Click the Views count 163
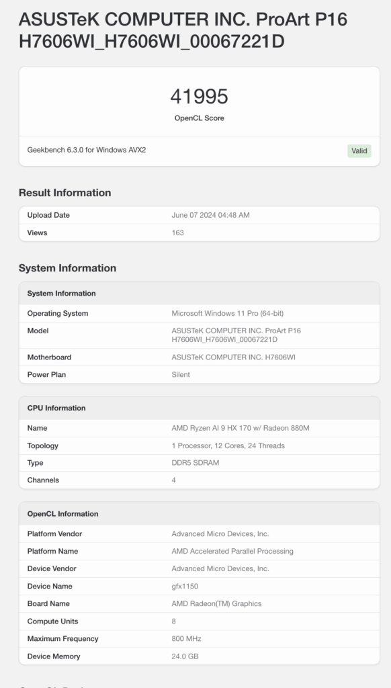The image size is (391, 688). pyautogui.click(x=178, y=232)
